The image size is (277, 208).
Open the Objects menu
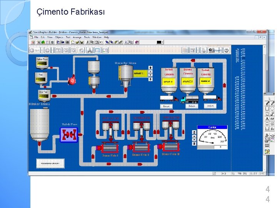point(59,37)
